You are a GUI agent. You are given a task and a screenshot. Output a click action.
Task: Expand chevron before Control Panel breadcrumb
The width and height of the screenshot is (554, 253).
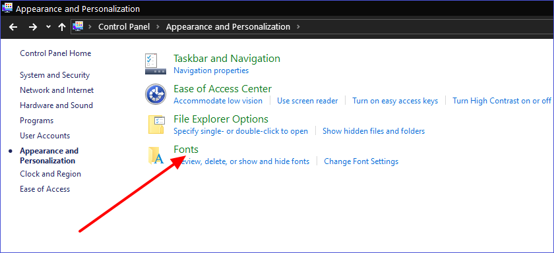click(x=90, y=27)
